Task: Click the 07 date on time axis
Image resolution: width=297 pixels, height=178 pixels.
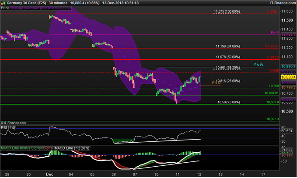Action: (x=135, y=174)
